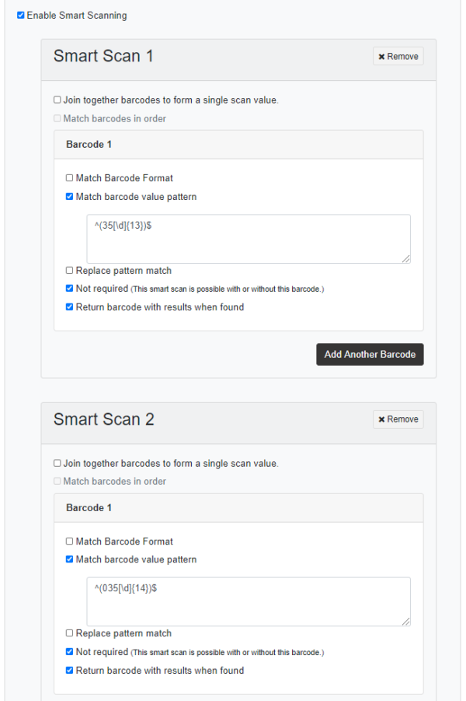466x701 pixels.
Task: Remove Smart Scan 2
Action: [x=398, y=419]
